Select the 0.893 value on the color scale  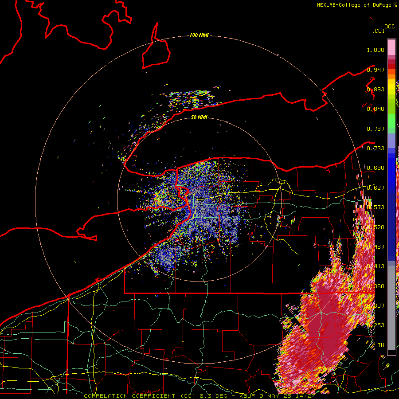pos(376,89)
